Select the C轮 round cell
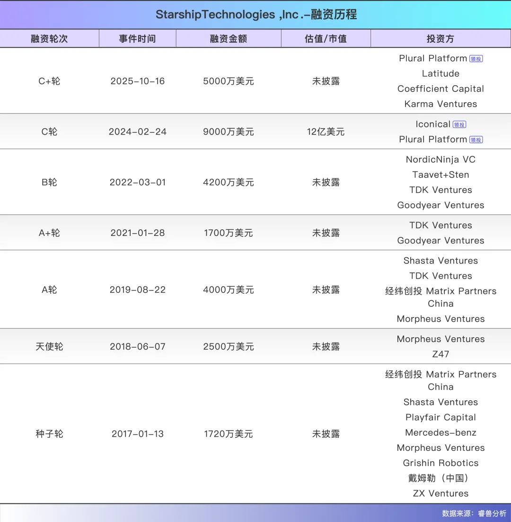The width and height of the screenshot is (511, 522). [49, 132]
